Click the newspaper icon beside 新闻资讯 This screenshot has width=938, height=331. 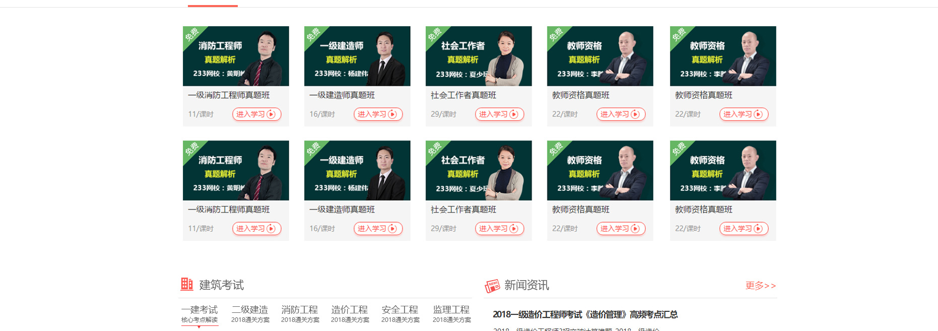coord(492,286)
